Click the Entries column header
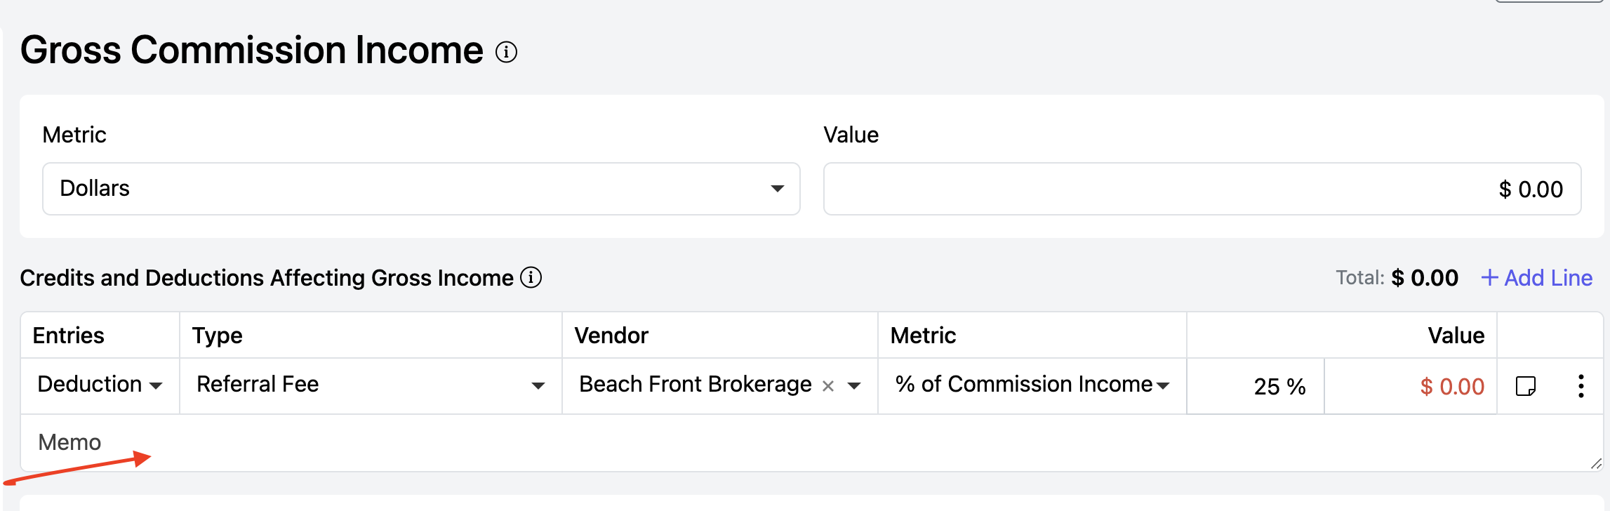This screenshot has width=1610, height=511. [x=69, y=336]
